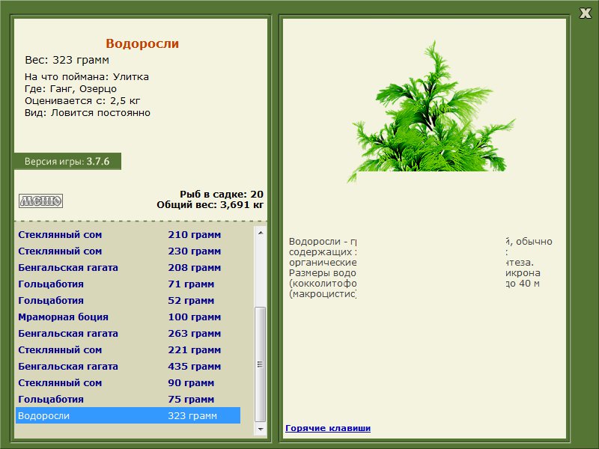Open the Горячие клавиши link

(328, 428)
